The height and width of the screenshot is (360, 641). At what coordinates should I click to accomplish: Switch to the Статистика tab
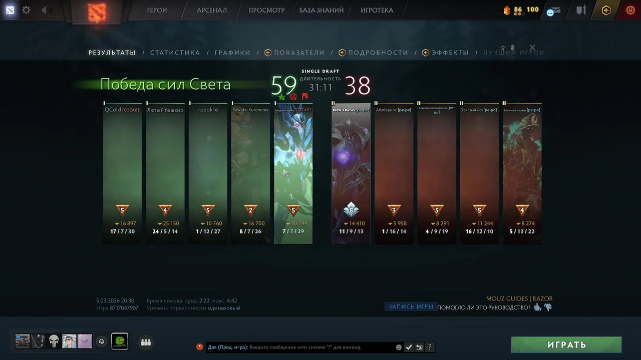pyautogui.click(x=175, y=52)
